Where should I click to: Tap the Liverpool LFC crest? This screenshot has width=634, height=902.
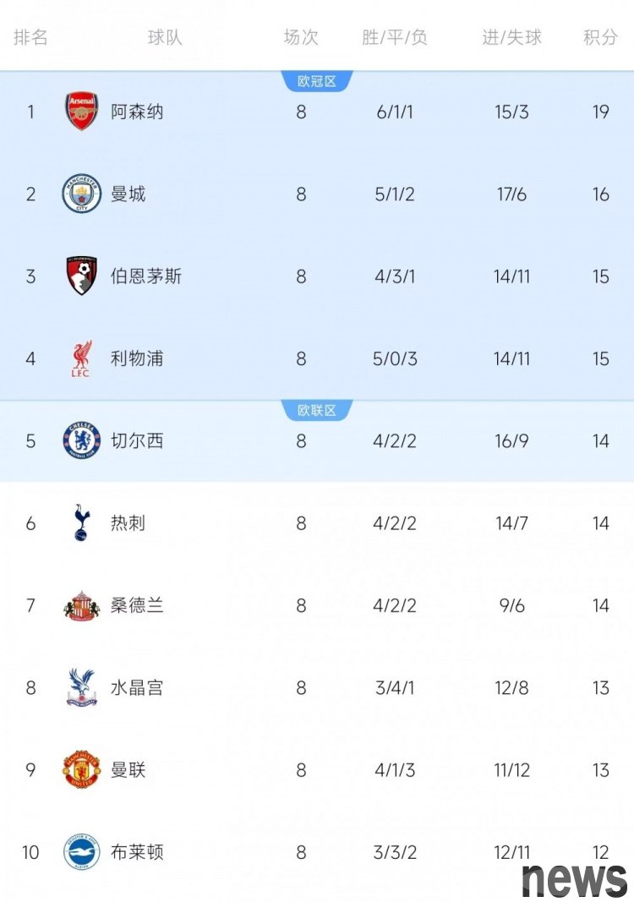point(82,358)
